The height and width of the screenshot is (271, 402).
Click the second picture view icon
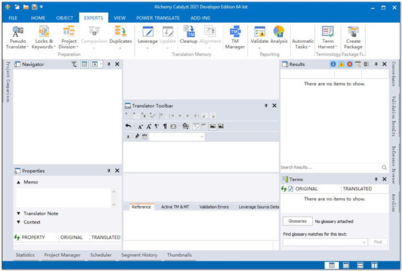221,126
